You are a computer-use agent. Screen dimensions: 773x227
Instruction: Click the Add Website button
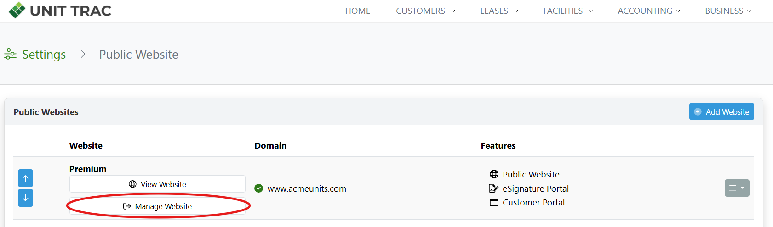[721, 112]
